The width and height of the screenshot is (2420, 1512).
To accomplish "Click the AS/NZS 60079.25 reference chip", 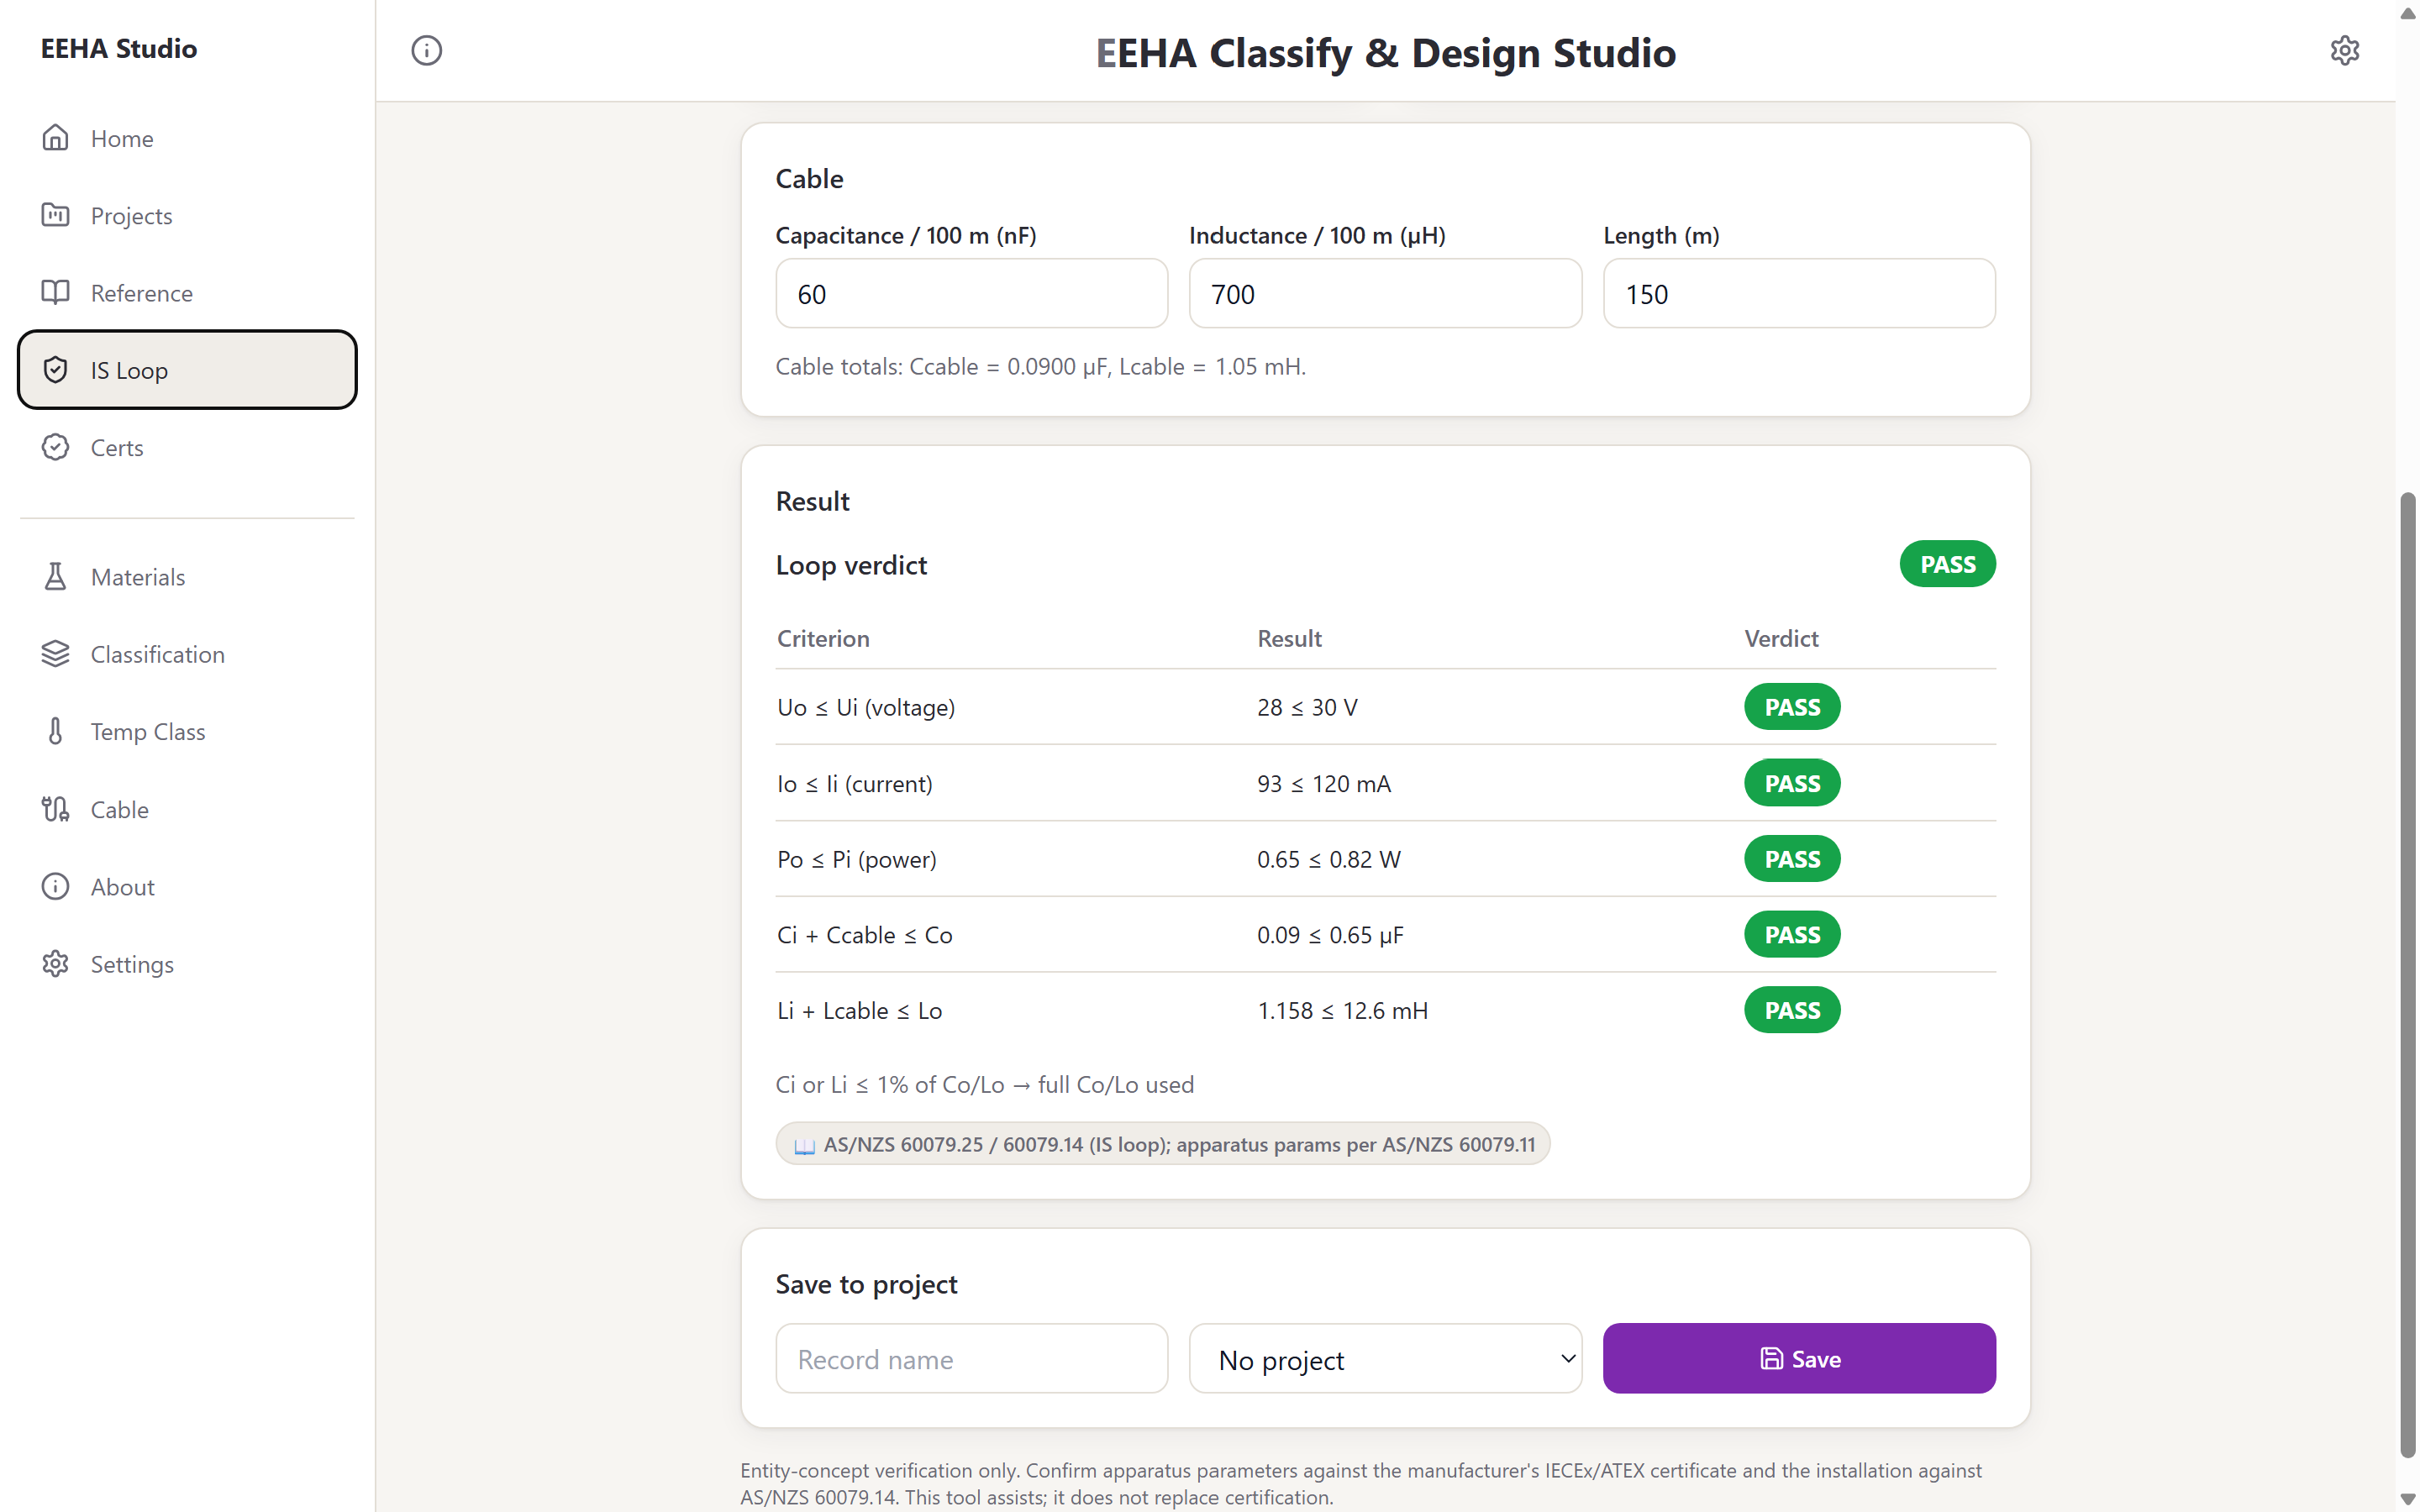I will coord(1162,1144).
